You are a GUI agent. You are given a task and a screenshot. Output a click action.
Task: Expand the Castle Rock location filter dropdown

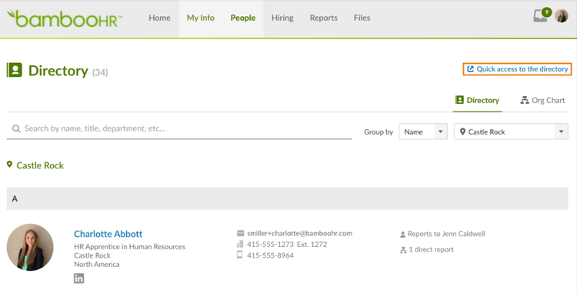[x=511, y=132]
